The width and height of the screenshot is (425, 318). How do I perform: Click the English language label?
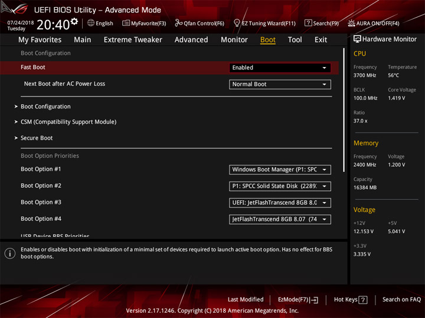click(x=104, y=24)
